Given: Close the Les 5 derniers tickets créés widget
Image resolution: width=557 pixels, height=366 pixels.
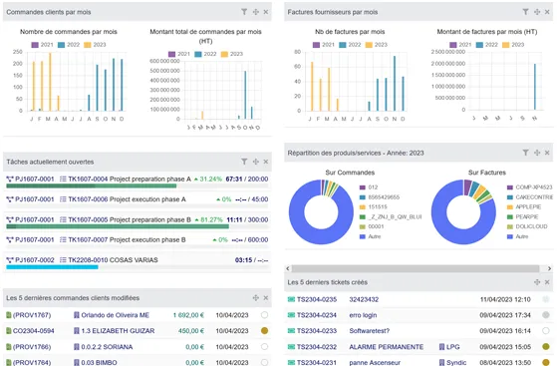Looking at the screenshot, I should coord(547,282).
